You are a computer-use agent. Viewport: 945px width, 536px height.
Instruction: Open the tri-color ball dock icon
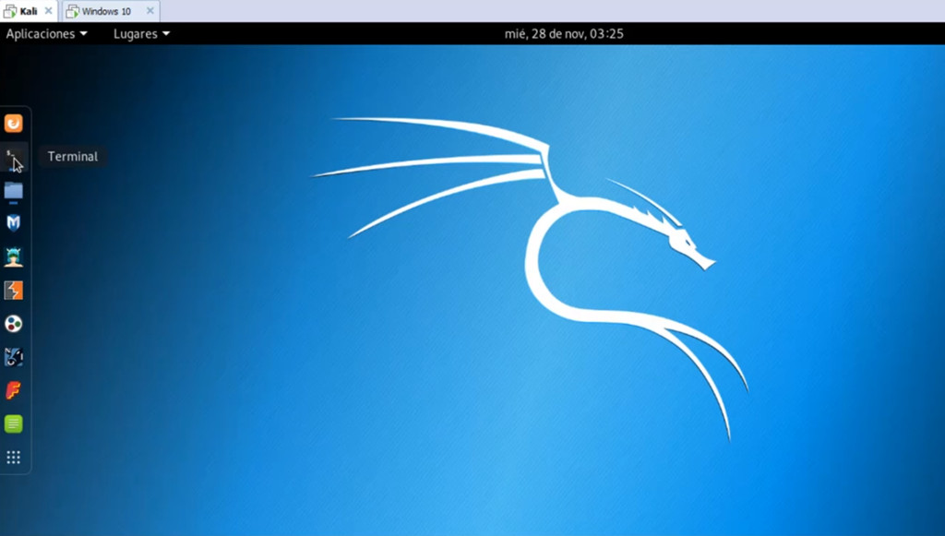tap(13, 324)
